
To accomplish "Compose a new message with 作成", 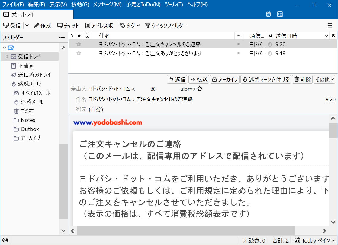I will 43,26.
